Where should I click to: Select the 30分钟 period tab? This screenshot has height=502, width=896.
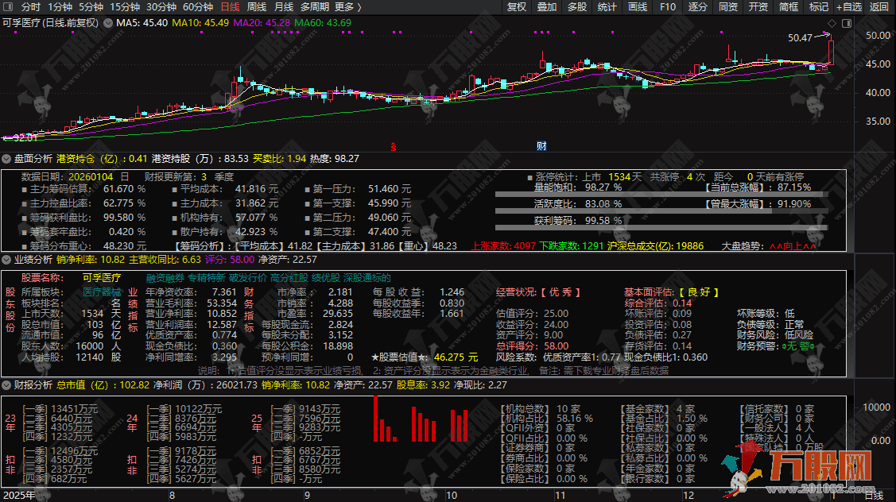click(161, 7)
